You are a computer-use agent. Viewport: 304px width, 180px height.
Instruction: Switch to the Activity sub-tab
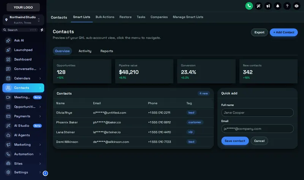[85, 51]
